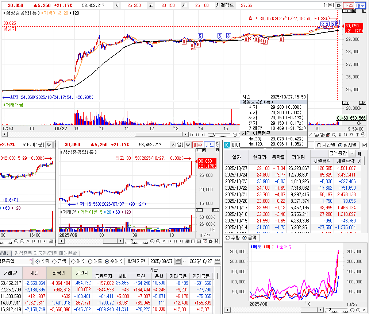Select 금액 radio in investor trading panel
Viewport: 369px width, 314px height.
[54, 261]
